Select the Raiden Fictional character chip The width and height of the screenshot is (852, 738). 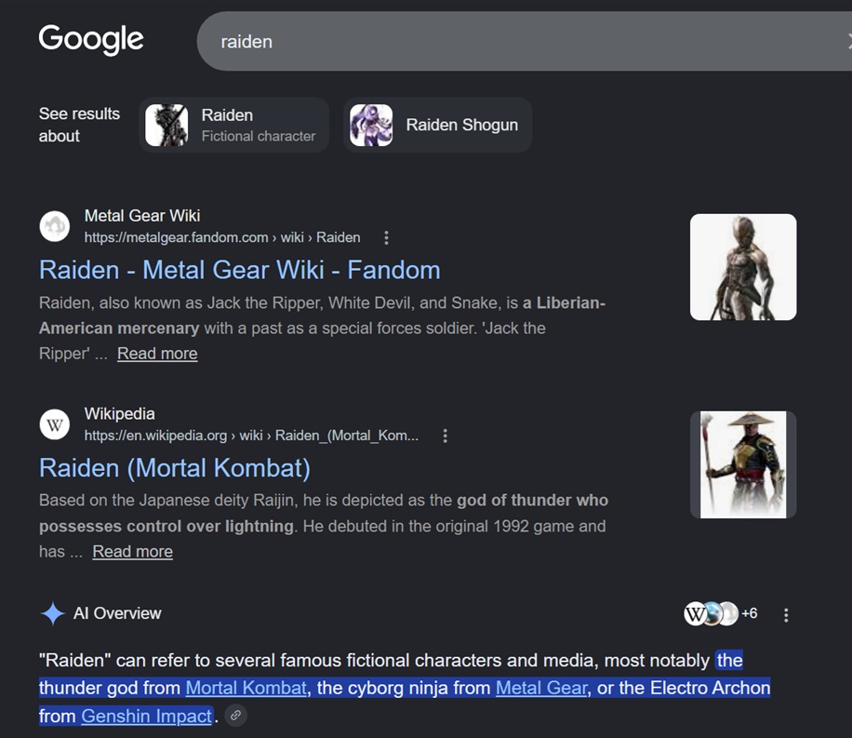coord(234,125)
